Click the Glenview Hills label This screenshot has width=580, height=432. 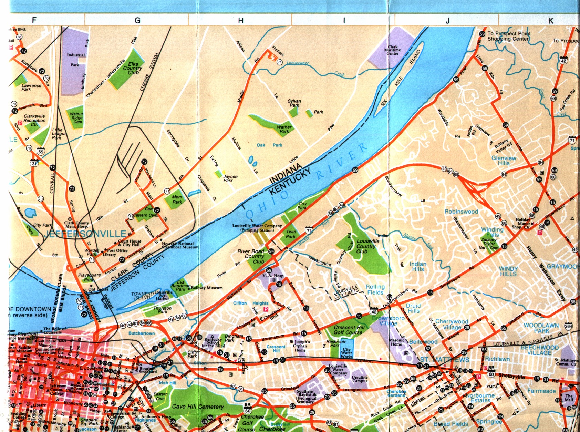point(504,161)
